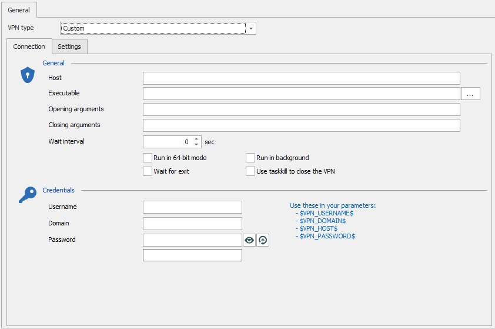Viewport: 495px width, 329px height.
Task: Focus the Host input field
Action: click(x=301, y=78)
